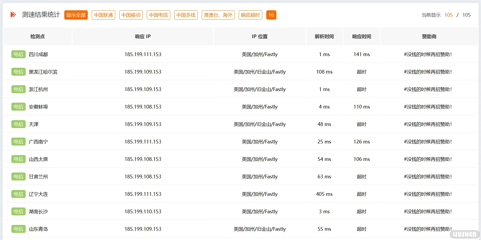
Task: Click the orange 16 count badge
Action: tap(271, 15)
